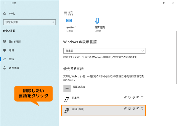
Task: Maximize the 設定 window
Action: pyautogui.click(x=164, y=3)
